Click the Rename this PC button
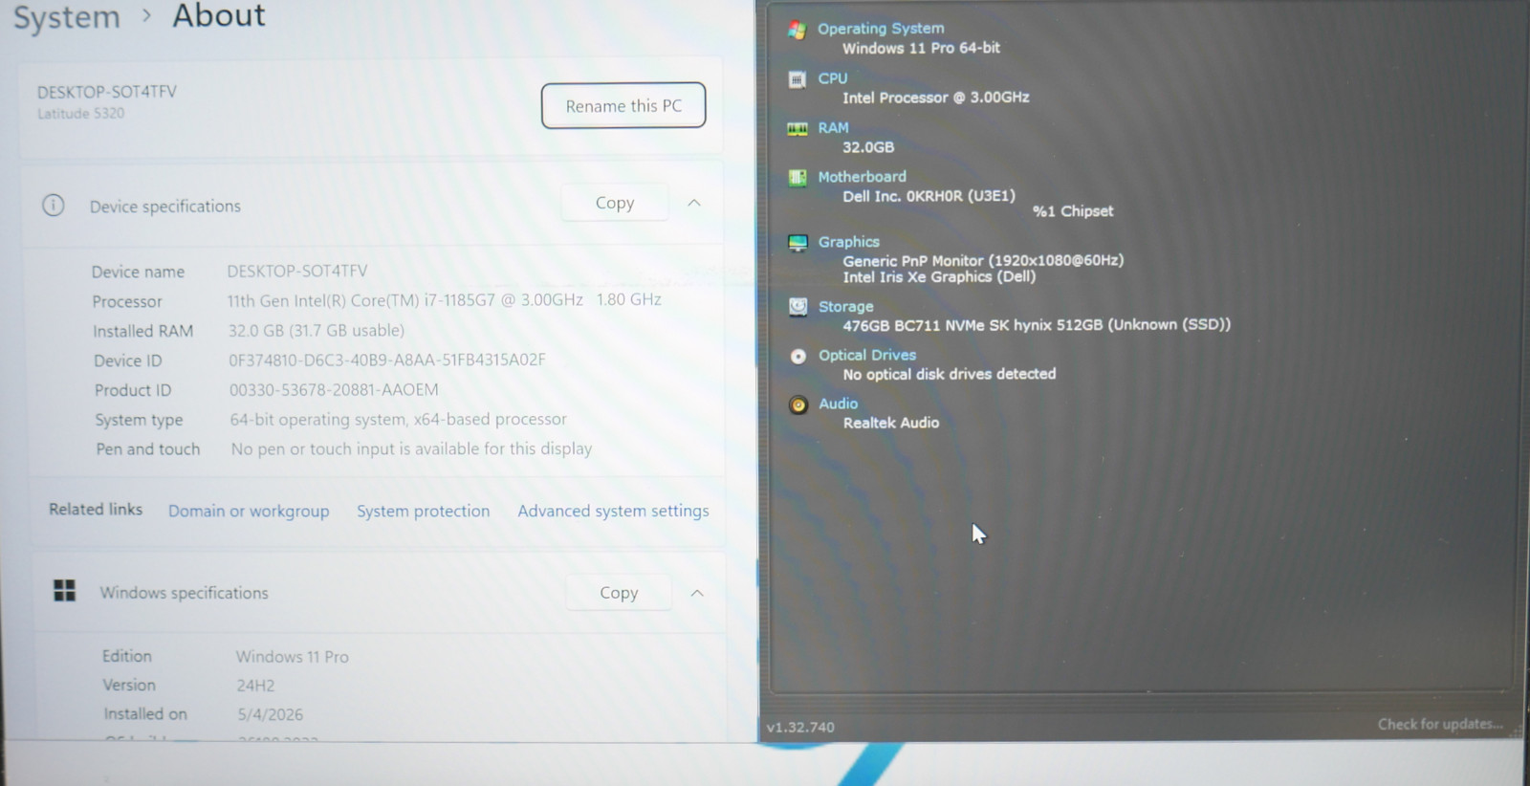Screen dimensions: 1530x786 pyautogui.click(x=623, y=105)
